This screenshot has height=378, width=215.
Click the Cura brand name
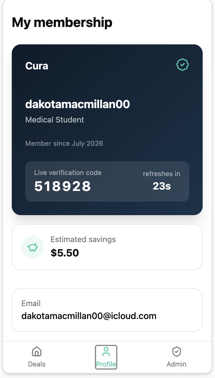(37, 66)
